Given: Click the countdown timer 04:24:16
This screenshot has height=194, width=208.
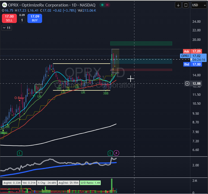Looking at the screenshot, I should pyautogui.click(x=198, y=60).
